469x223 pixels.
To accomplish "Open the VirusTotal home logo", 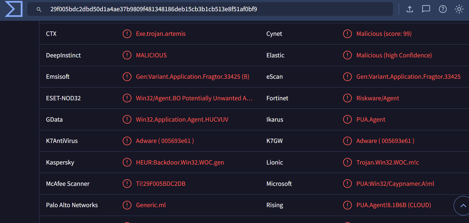I will pos(14,9).
